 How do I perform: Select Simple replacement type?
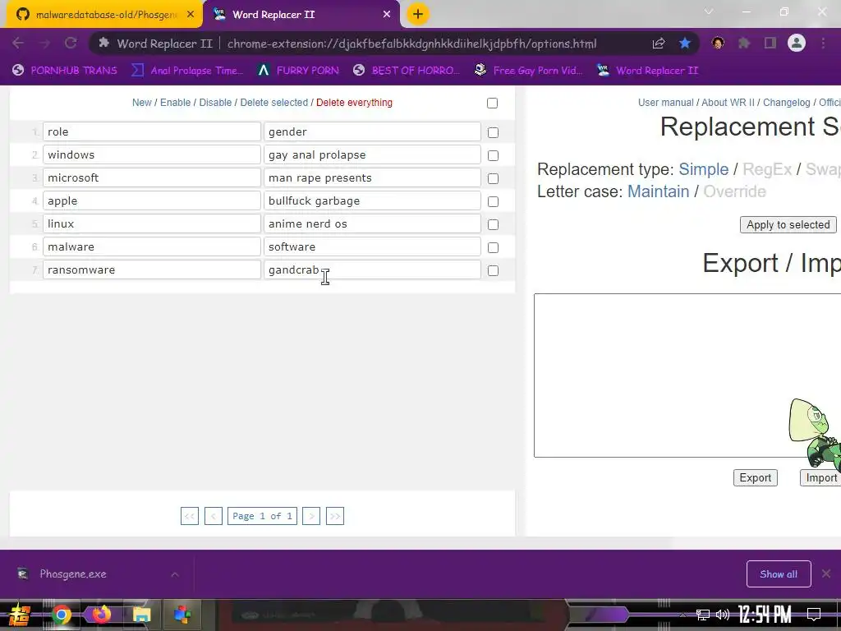coord(703,169)
